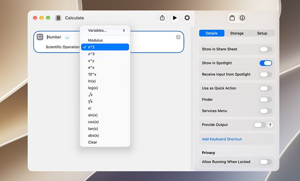The width and height of the screenshot is (300, 181).
Task: Select the x! factorial operation
Action: pyautogui.click(x=105, y=108)
